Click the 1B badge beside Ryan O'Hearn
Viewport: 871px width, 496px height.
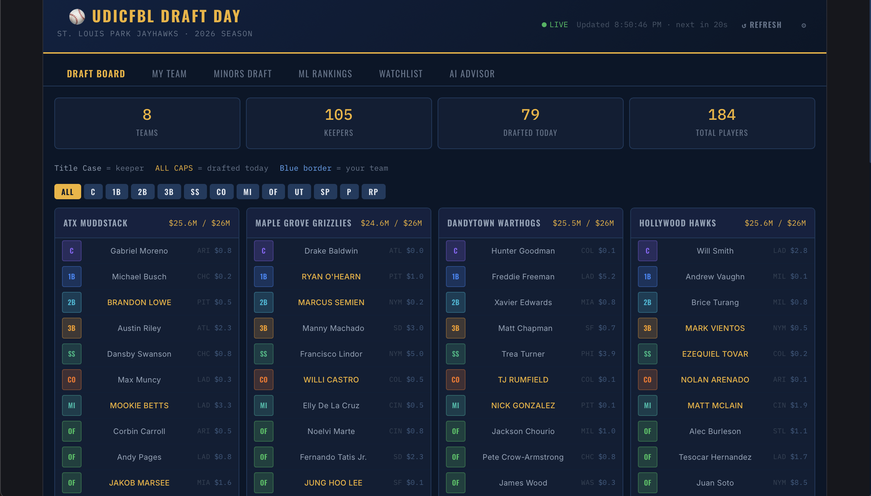click(264, 277)
